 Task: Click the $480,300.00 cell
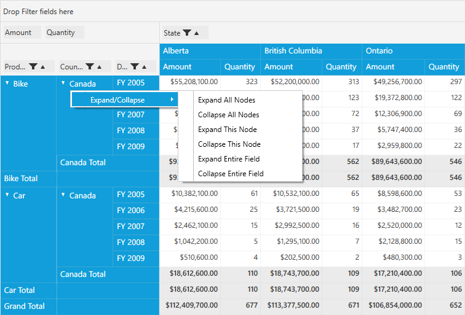[393, 257]
